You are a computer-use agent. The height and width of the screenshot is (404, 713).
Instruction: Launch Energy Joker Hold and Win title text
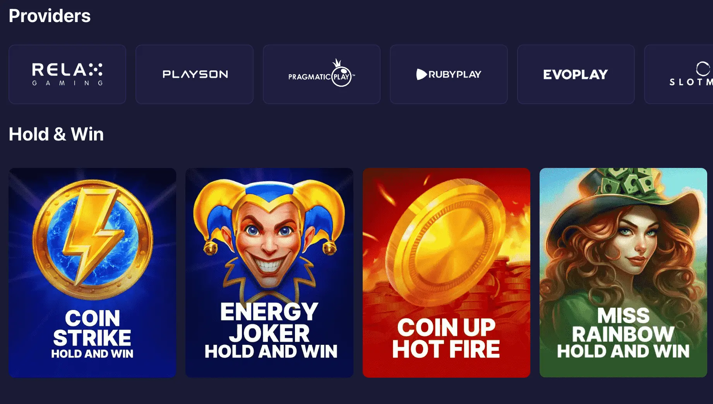point(271,330)
